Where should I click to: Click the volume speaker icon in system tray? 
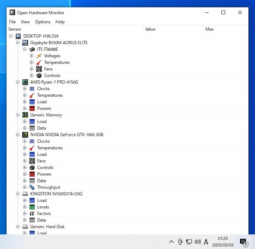(198, 242)
